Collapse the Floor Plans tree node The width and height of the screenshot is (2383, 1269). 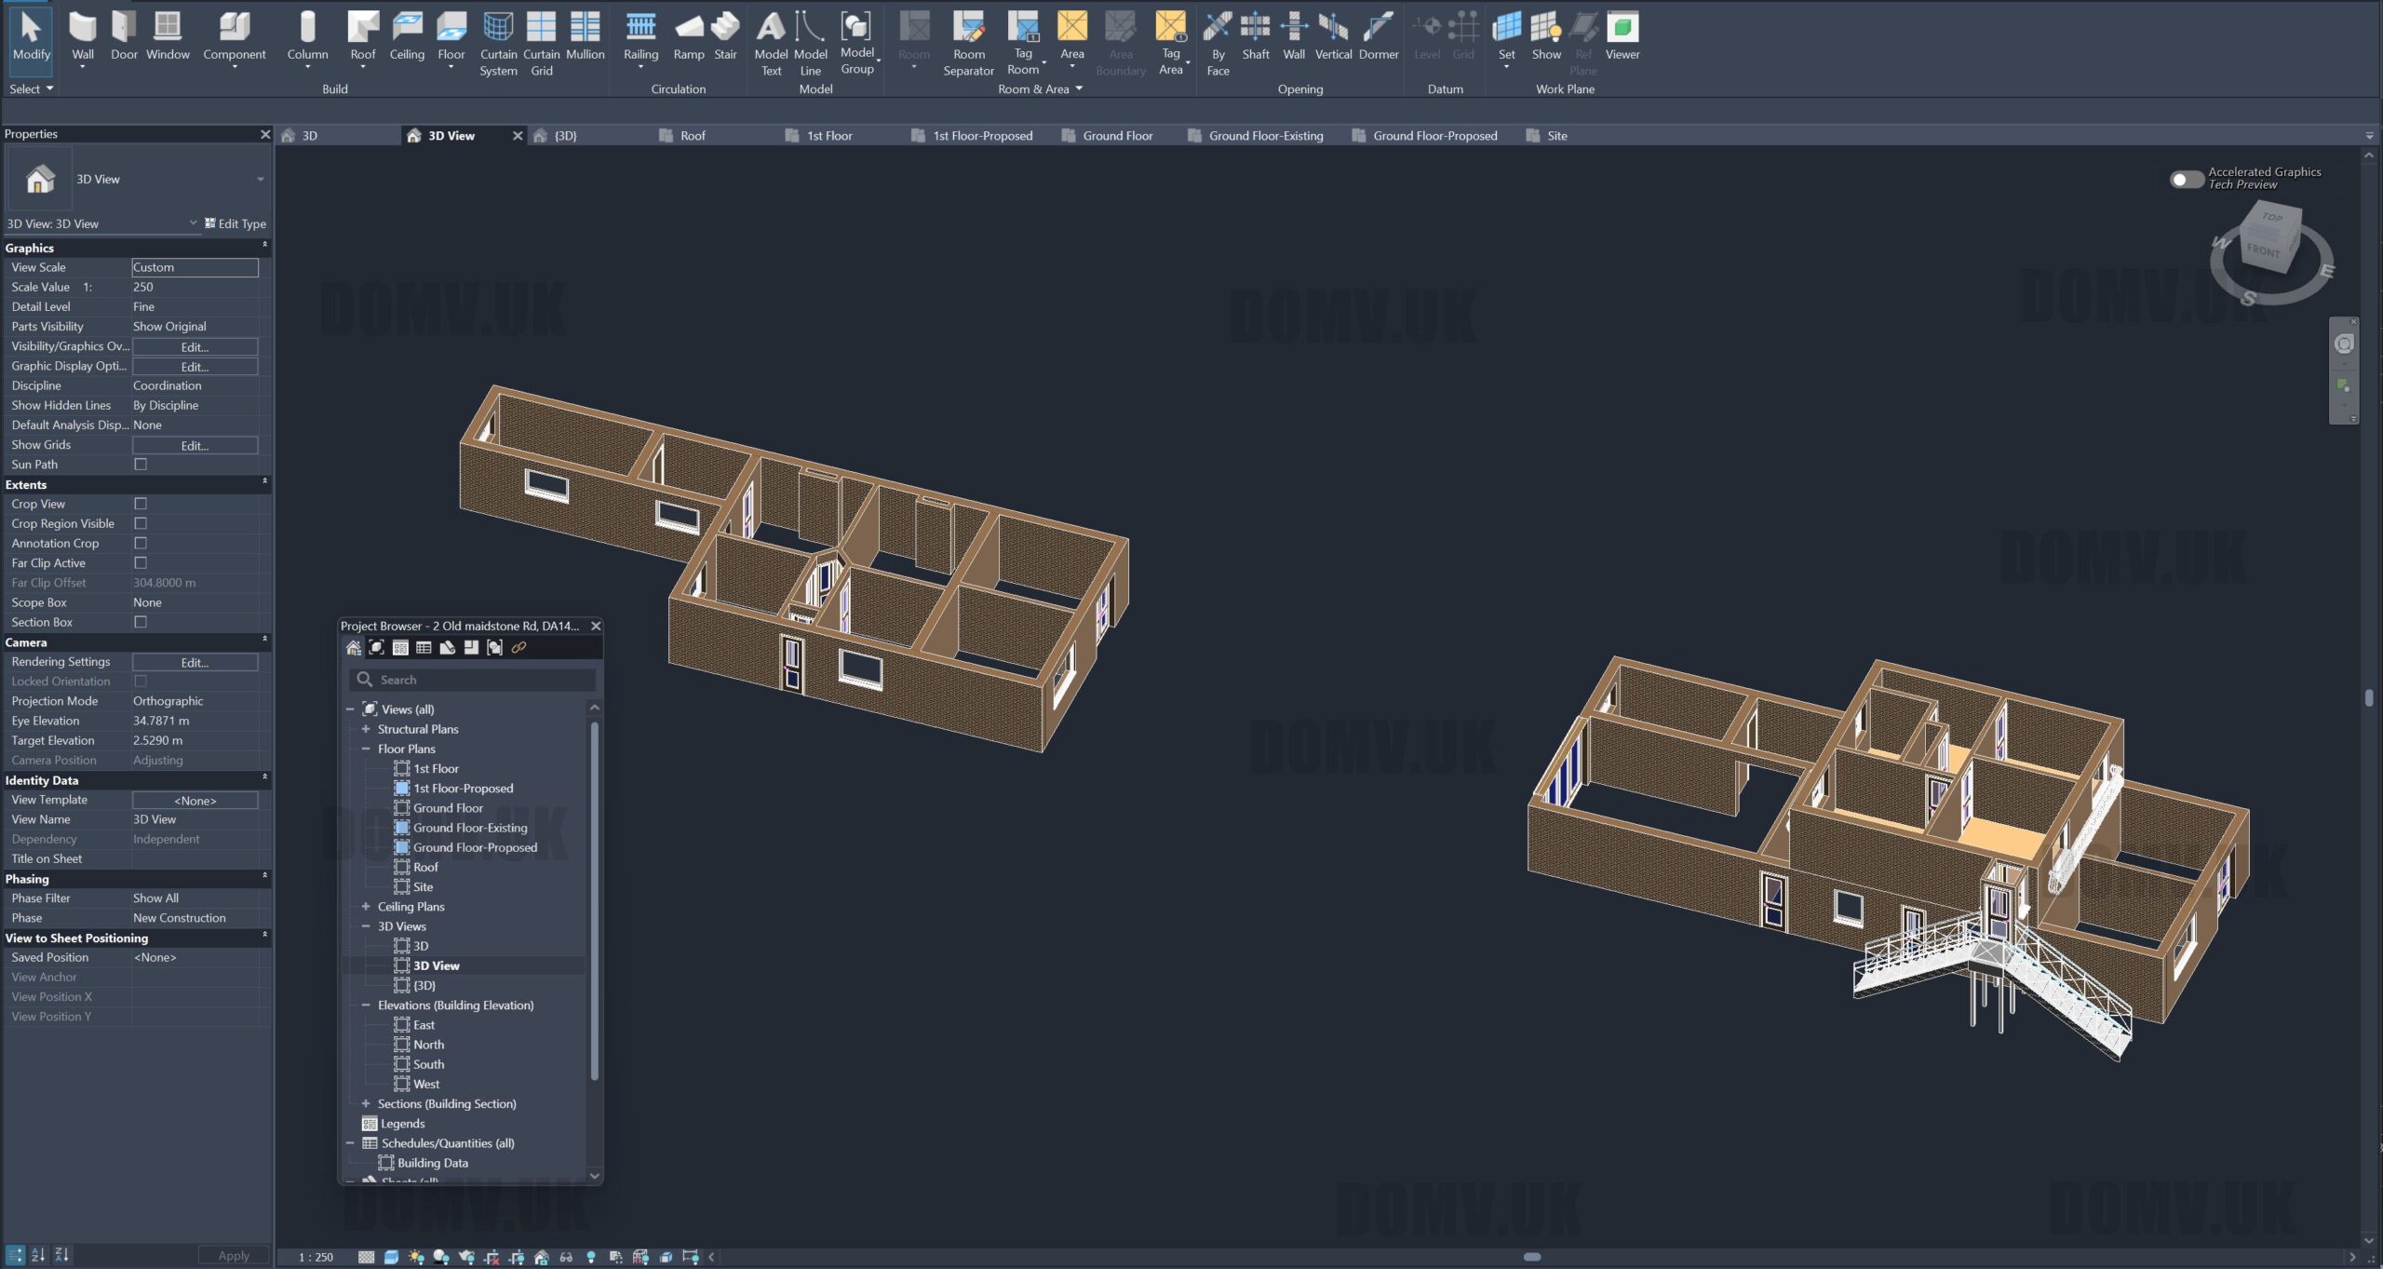tap(366, 749)
